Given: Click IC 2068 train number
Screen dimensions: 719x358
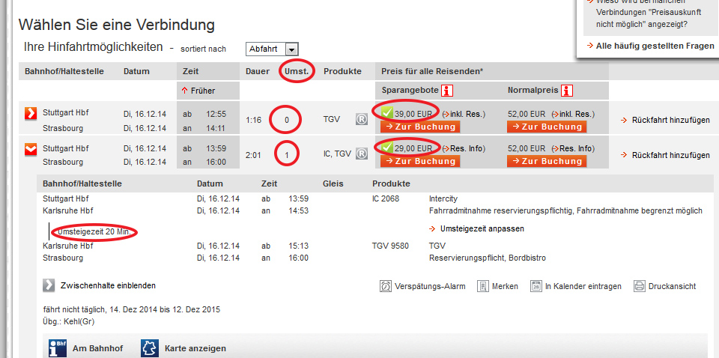Looking at the screenshot, I should pos(386,199).
